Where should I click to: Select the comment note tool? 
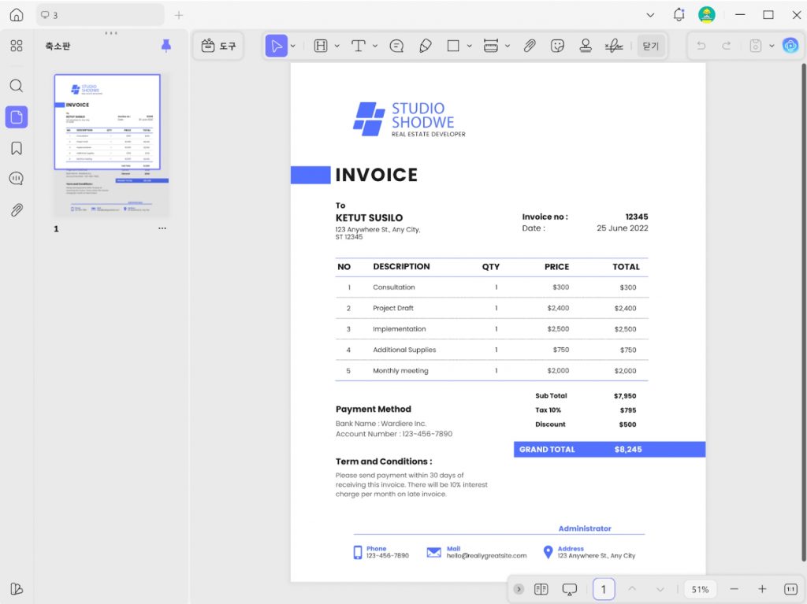click(396, 46)
